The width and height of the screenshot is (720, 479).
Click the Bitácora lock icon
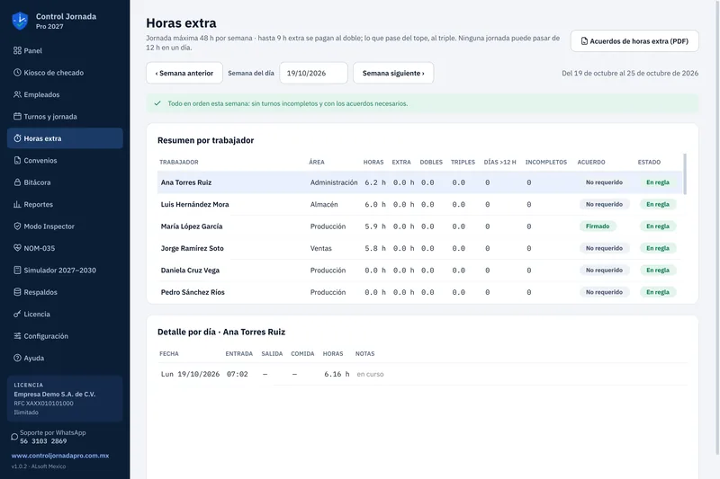[17, 182]
